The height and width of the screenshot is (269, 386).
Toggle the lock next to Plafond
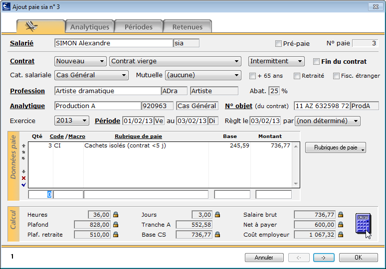[x=116, y=225]
